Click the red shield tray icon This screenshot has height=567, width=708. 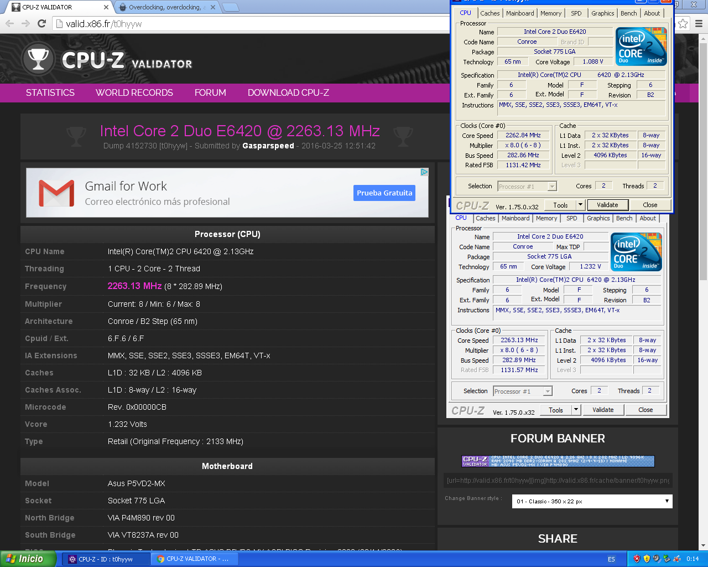pos(637,559)
